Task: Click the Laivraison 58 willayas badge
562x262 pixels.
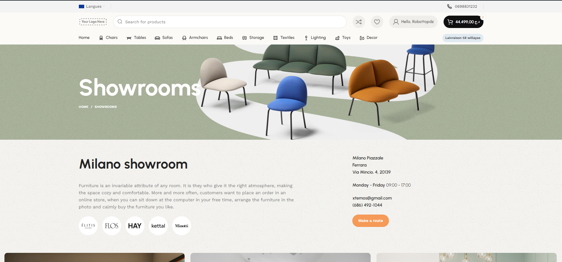Action: pyautogui.click(x=463, y=38)
